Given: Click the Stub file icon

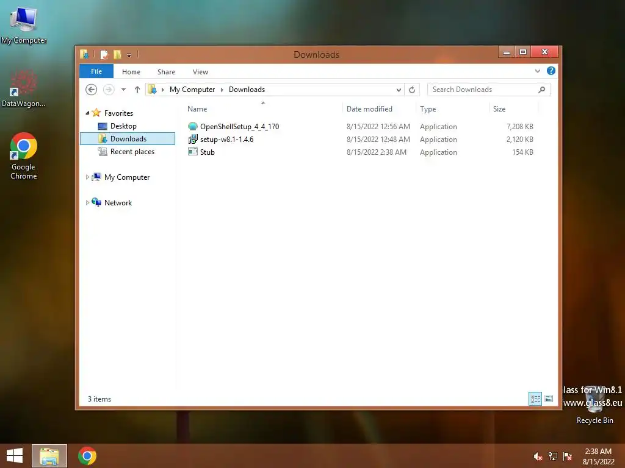Looking at the screenshot, I should coord(192,152).
